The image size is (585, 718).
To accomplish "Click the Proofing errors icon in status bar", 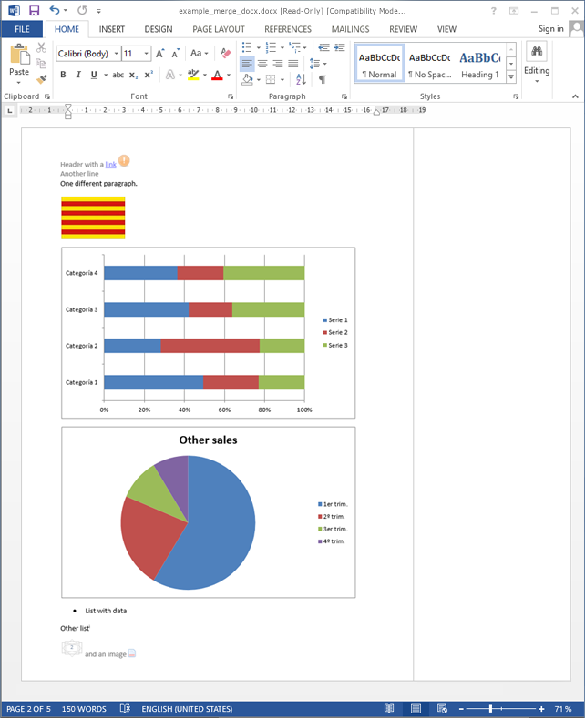I will pos(125,709).
